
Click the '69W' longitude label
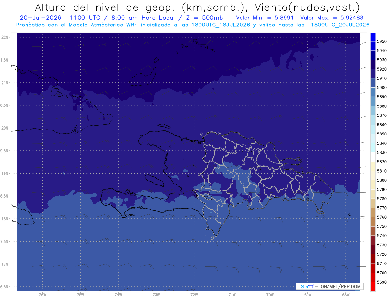coord(308,295)
